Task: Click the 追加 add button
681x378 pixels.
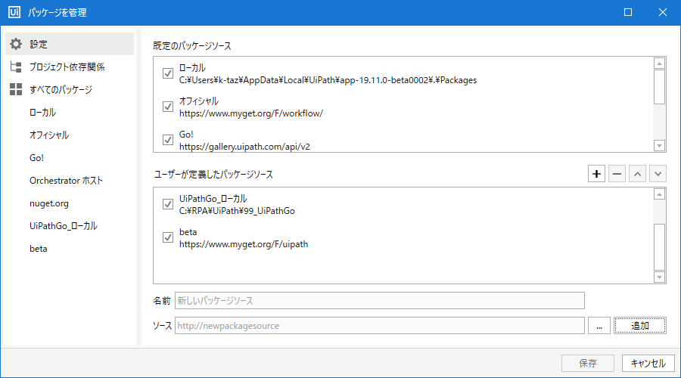Action: (639, 326)
